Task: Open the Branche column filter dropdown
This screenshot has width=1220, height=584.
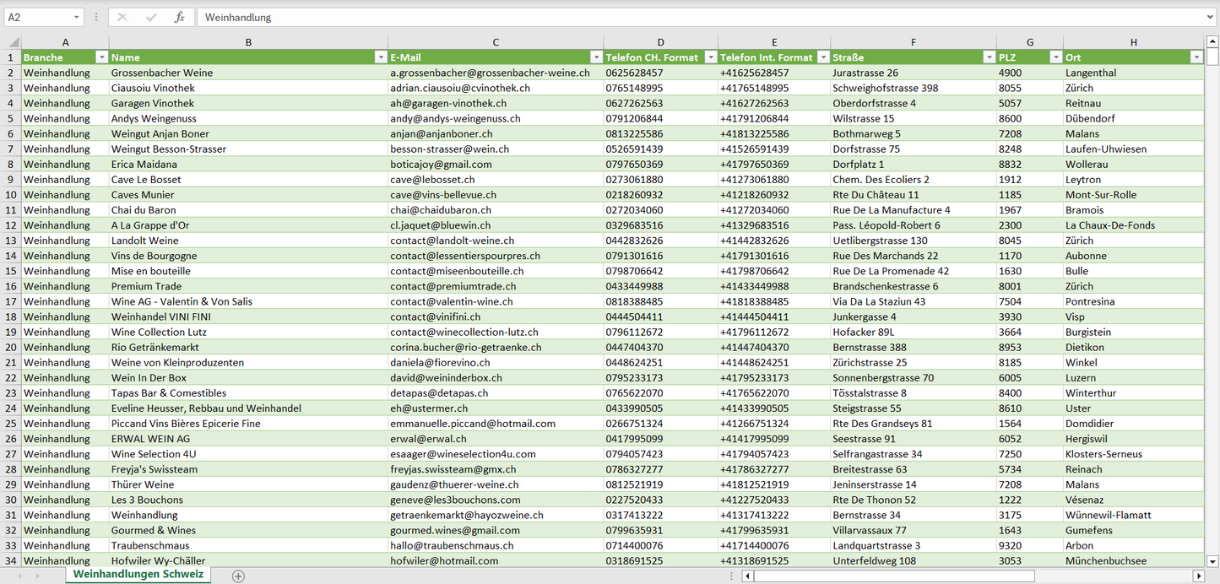Action: point(101,57)
